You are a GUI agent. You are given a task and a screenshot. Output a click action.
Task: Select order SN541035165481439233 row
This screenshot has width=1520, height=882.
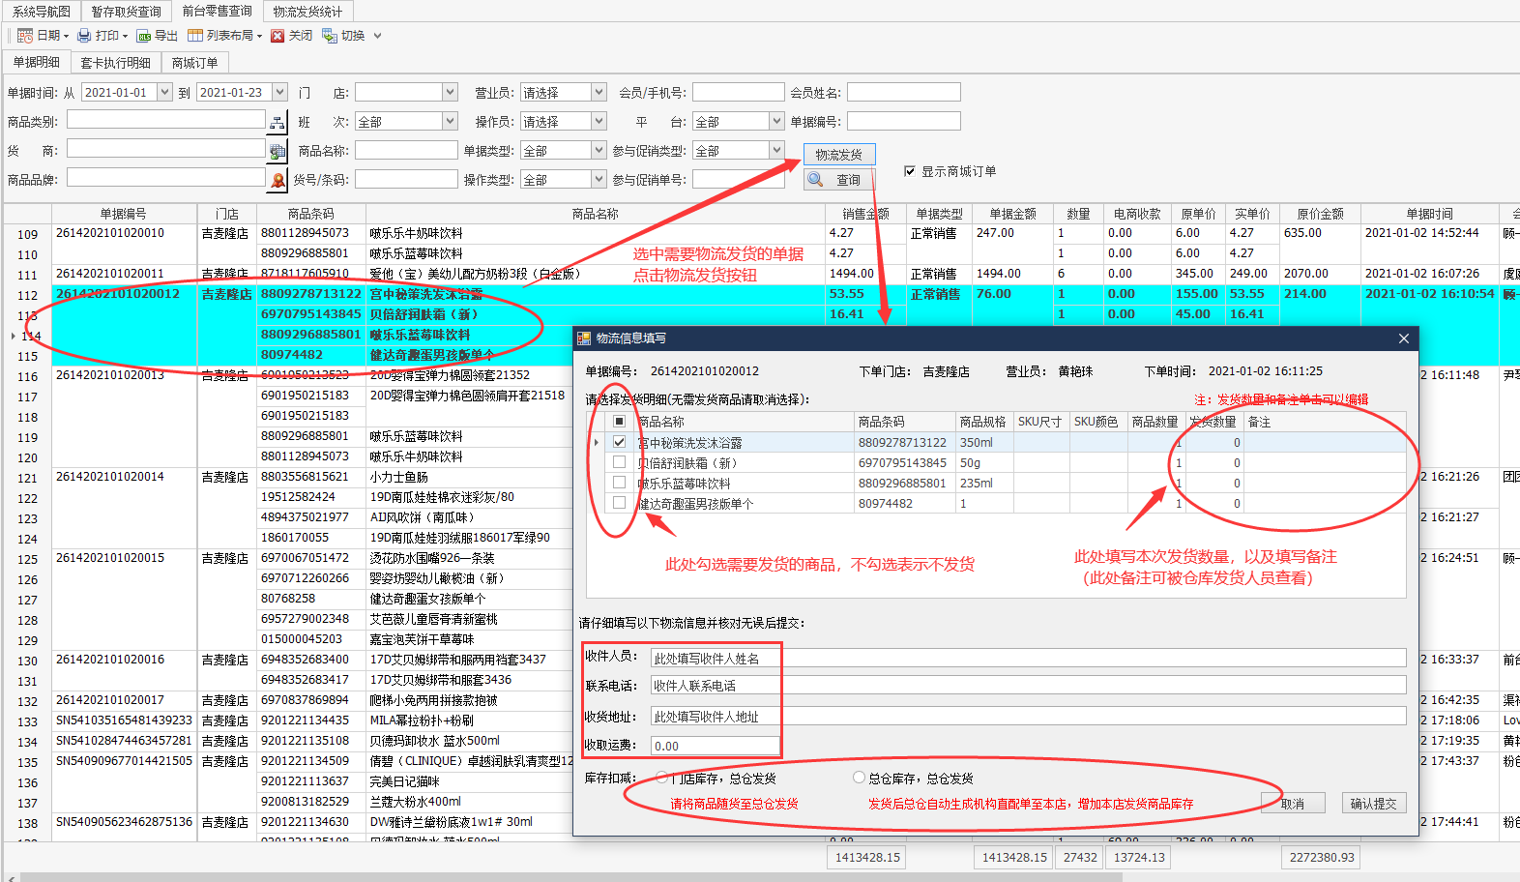[x=124, y=720]
